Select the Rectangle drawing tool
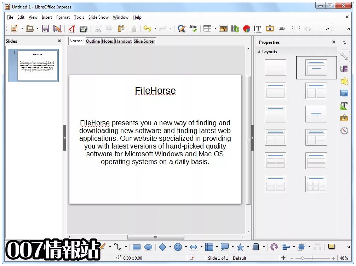356x266 pixels. click(x=137, y=247)
